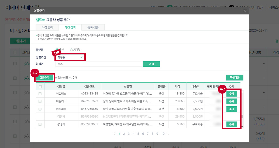Click product code B582983601
279x148 pixels.
click(x=89, y=124)
